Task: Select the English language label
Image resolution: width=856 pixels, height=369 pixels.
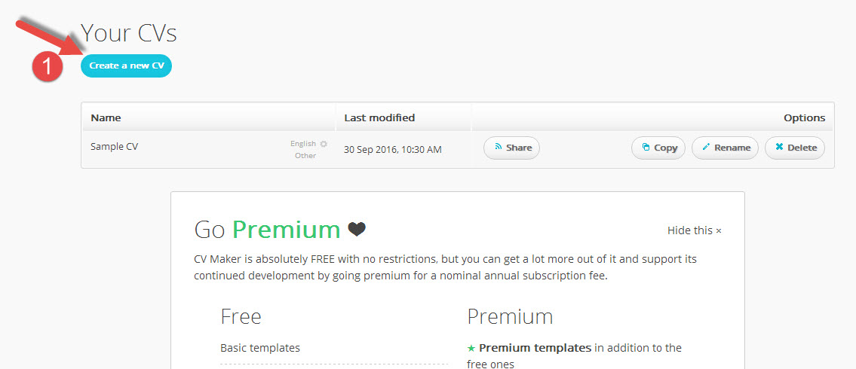Action: (x=303, y=144)
